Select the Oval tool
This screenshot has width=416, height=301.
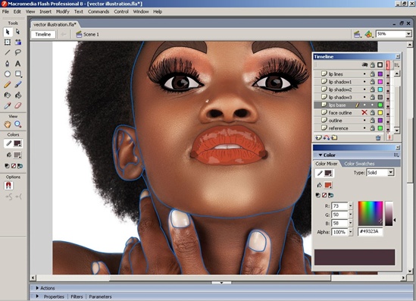coord(8,74)
